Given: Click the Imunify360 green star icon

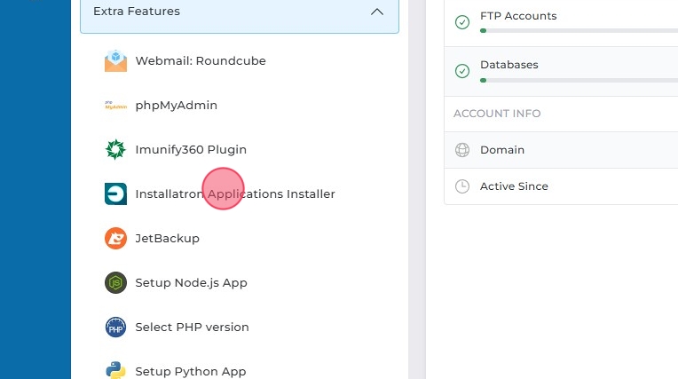Looking at the screenshot, I should click(115, 150).
